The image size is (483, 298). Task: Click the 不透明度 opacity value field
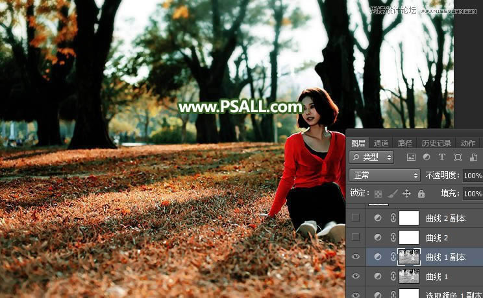(x=472, y=176)
